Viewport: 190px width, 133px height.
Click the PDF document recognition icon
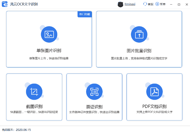click(154, 92)
